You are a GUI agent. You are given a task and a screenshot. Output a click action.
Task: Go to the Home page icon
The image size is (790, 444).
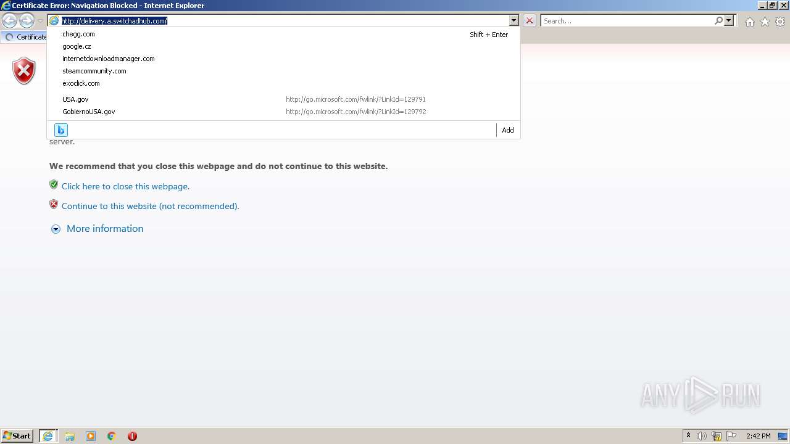(749, 22)
